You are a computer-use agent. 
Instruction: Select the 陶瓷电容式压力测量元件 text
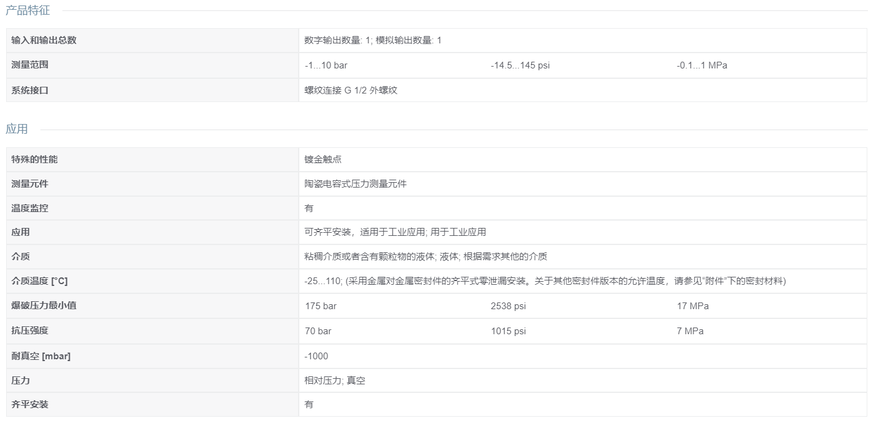pos(356,184)
